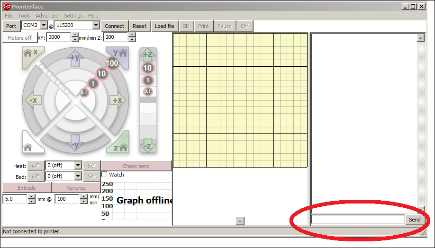Select 1 mm step on Z column

tap(148, 80)
